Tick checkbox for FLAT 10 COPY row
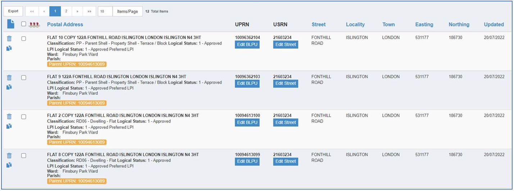514x191 pixels. (23, 38)
